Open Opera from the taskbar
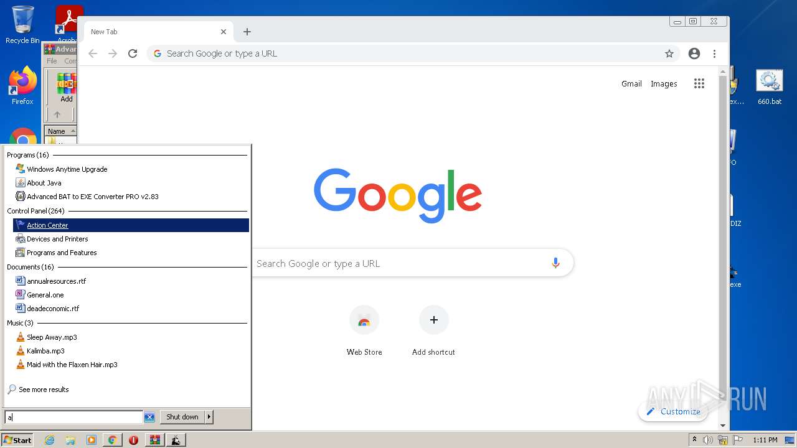The image size is (797, 448). [x=133, y=440]
